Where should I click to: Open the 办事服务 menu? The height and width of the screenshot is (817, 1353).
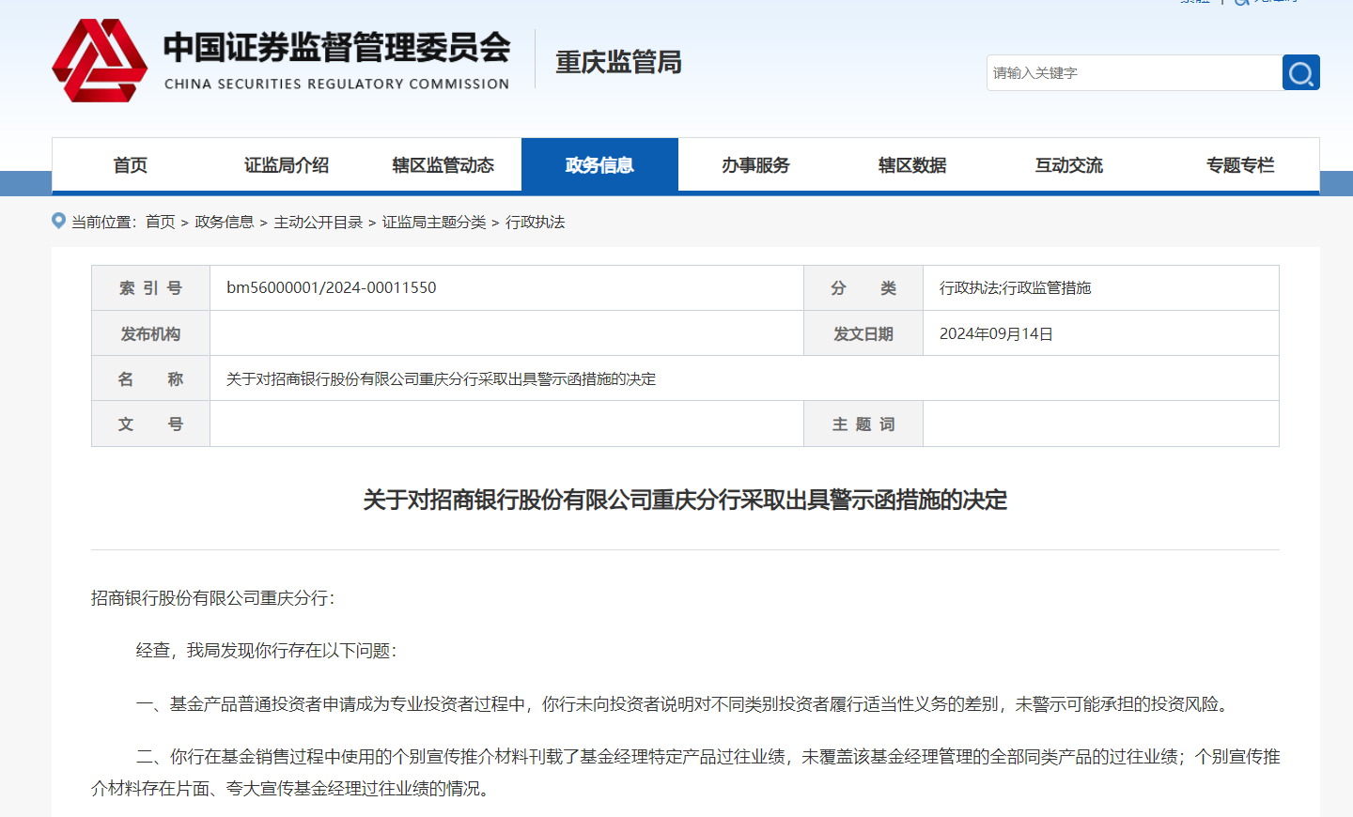click(755, 164)
